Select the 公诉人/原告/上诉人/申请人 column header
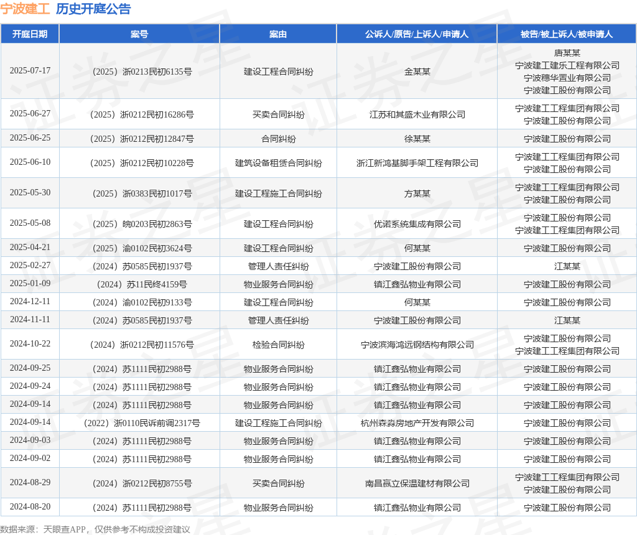Screen dimensions: 637x535 417,34
